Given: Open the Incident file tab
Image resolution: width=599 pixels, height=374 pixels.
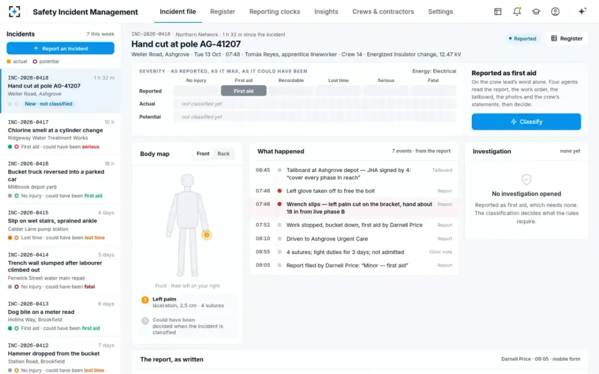Looking at the screenshot, I should 178,11.
